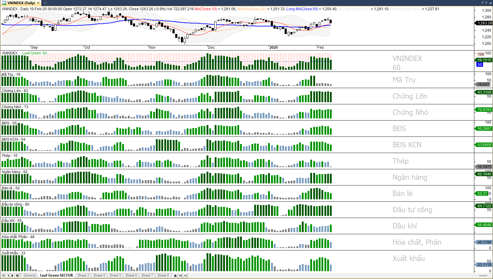Jump to last sheet with the arrow

coord(17,275)
